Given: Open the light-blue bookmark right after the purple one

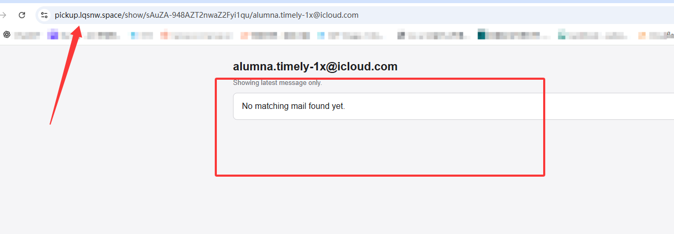Looking at the screenshot, I should (x=134, y=35).
